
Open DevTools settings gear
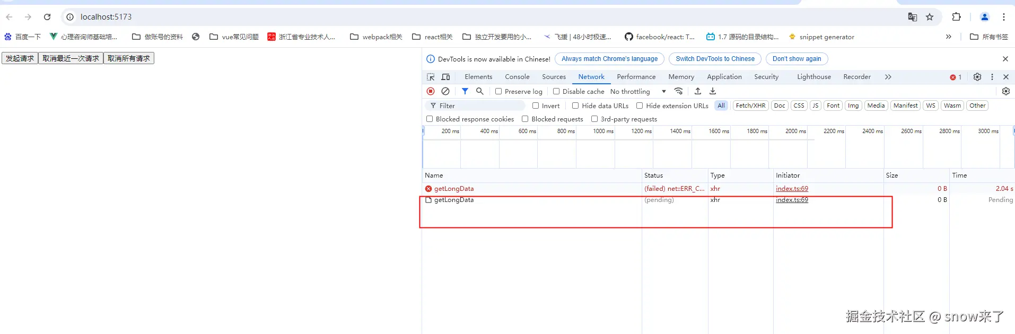coord(977,77)
